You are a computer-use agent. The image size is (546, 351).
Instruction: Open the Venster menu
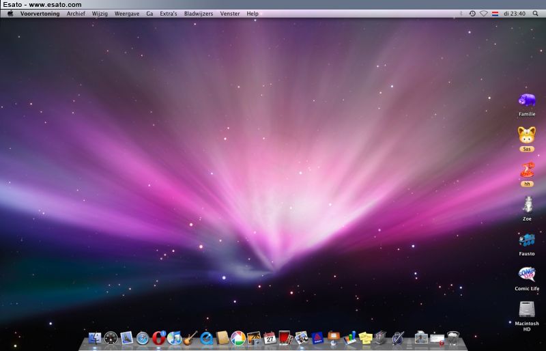point(230,14)
